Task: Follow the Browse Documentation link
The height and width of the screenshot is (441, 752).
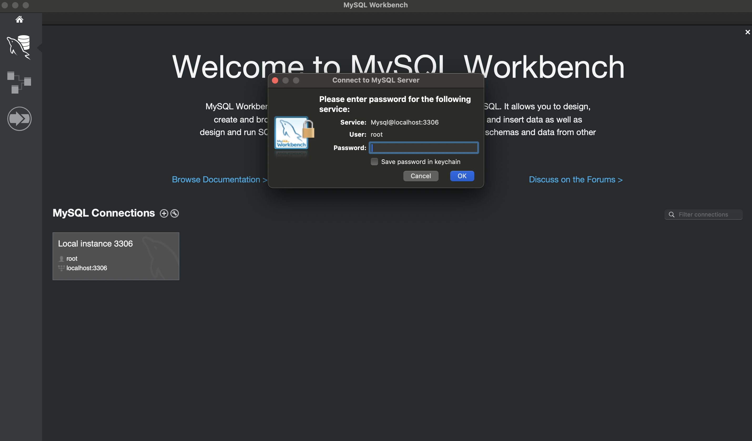Action: 219,180
